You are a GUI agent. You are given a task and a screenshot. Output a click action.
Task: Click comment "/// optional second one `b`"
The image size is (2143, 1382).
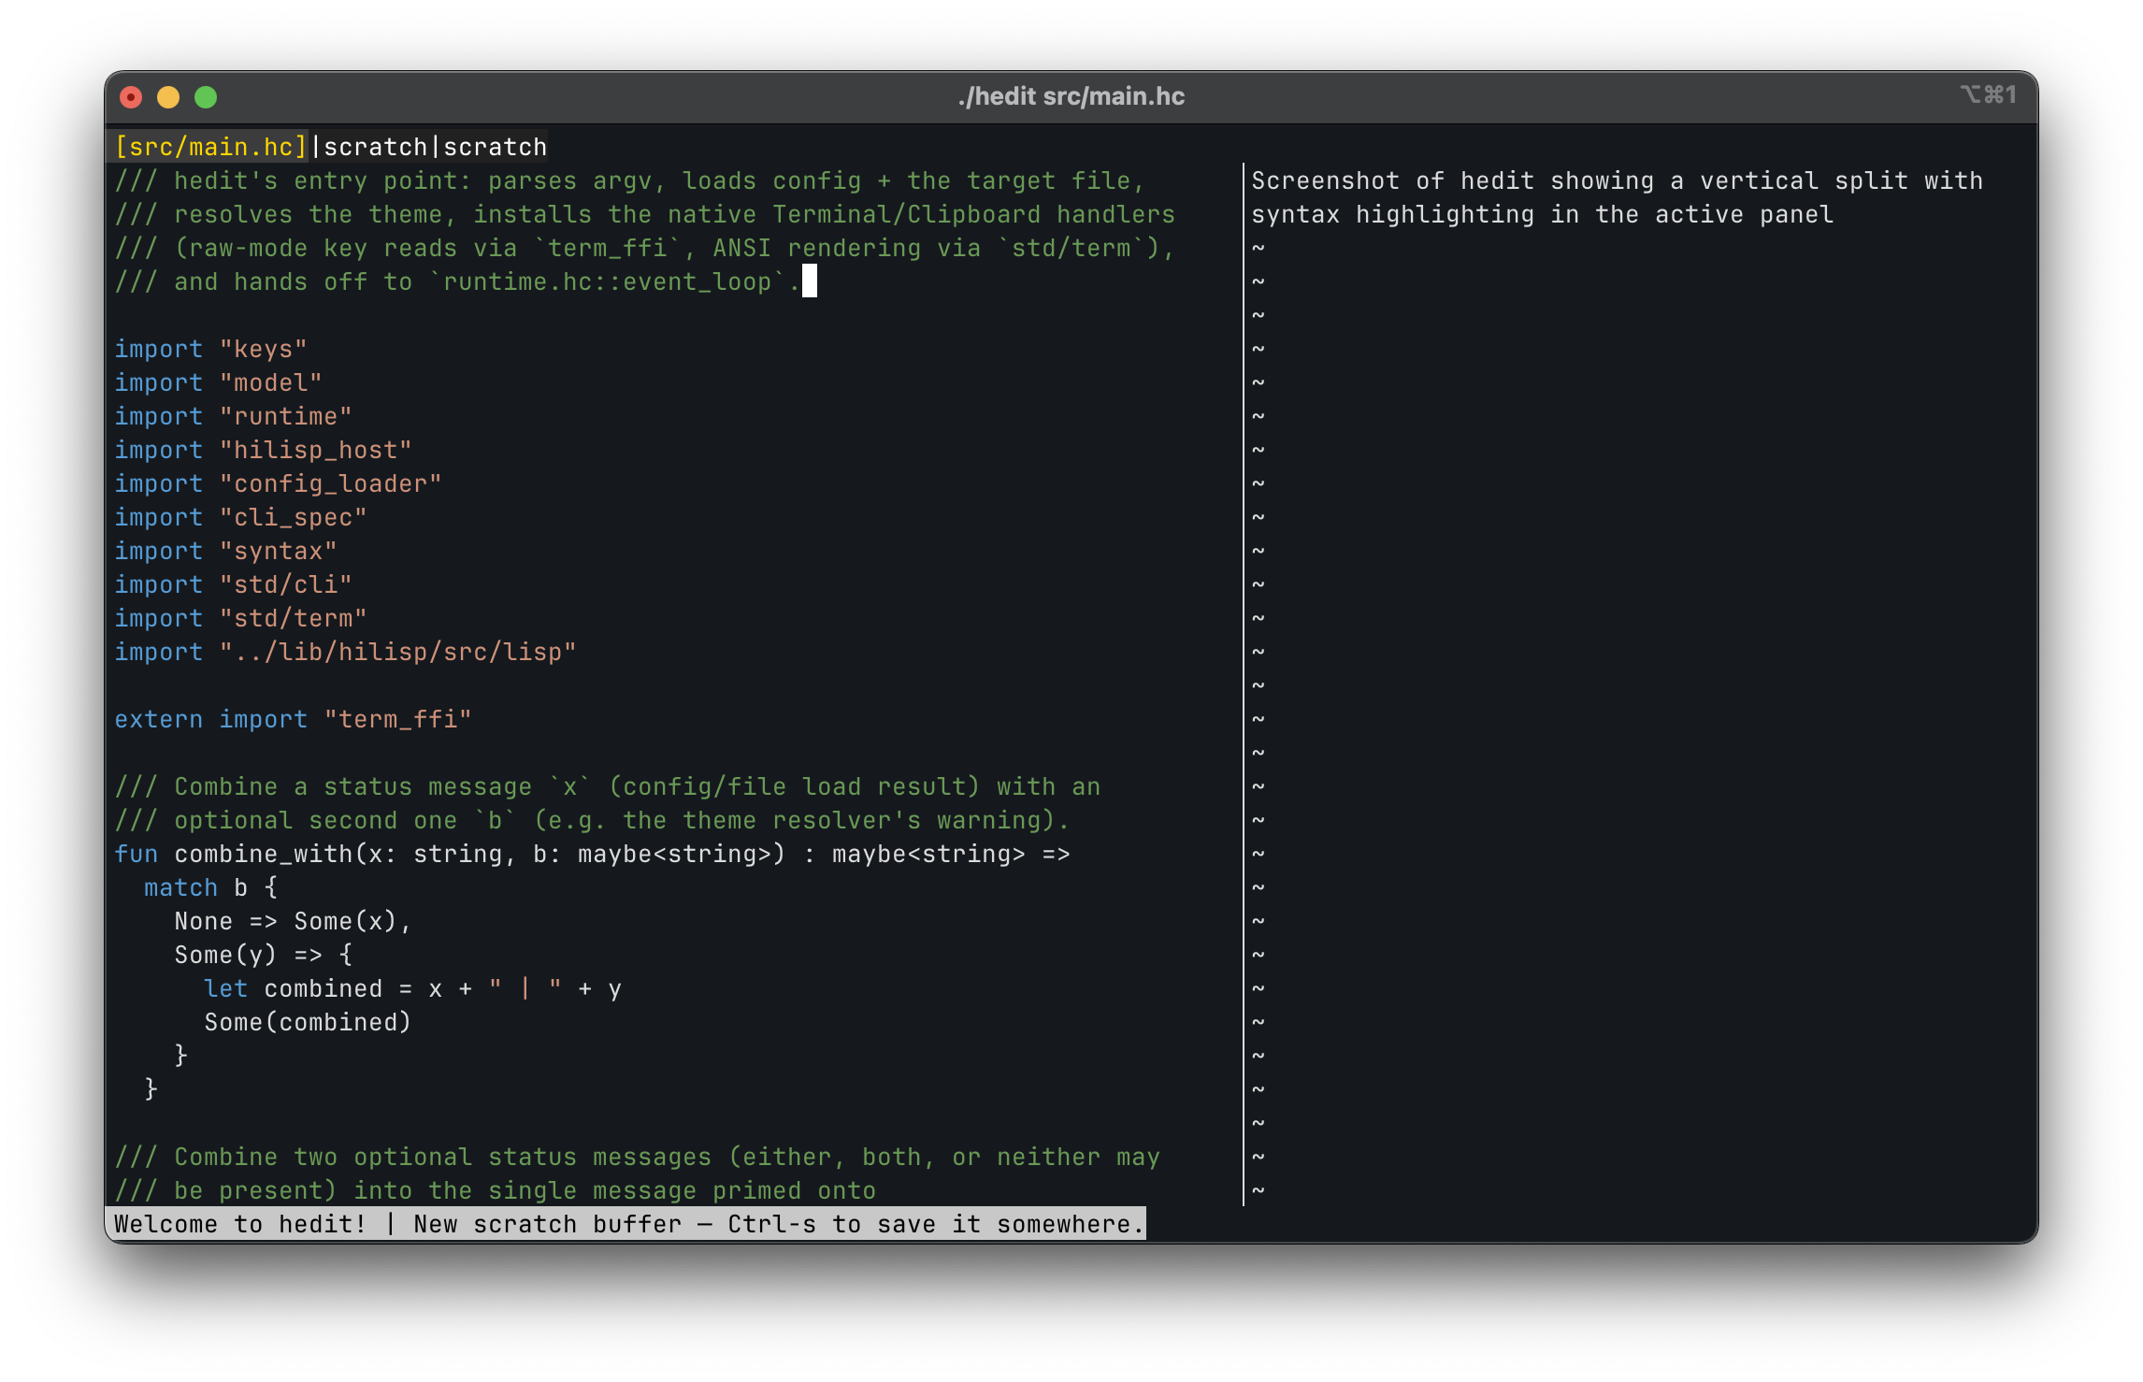pyautogui.click(x=593, y=820)
